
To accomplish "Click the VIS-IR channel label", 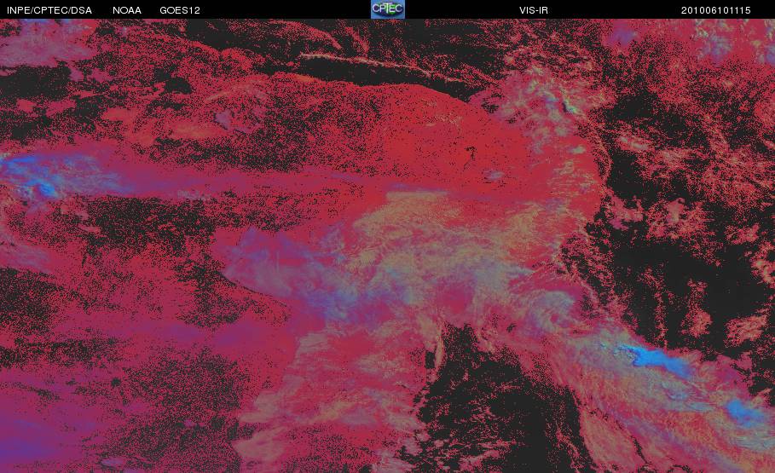I will (534, 10).
